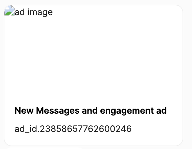The image size is (192, 149).
Task: Click the green hill in the broken image icon
Action: click(9, 13)
